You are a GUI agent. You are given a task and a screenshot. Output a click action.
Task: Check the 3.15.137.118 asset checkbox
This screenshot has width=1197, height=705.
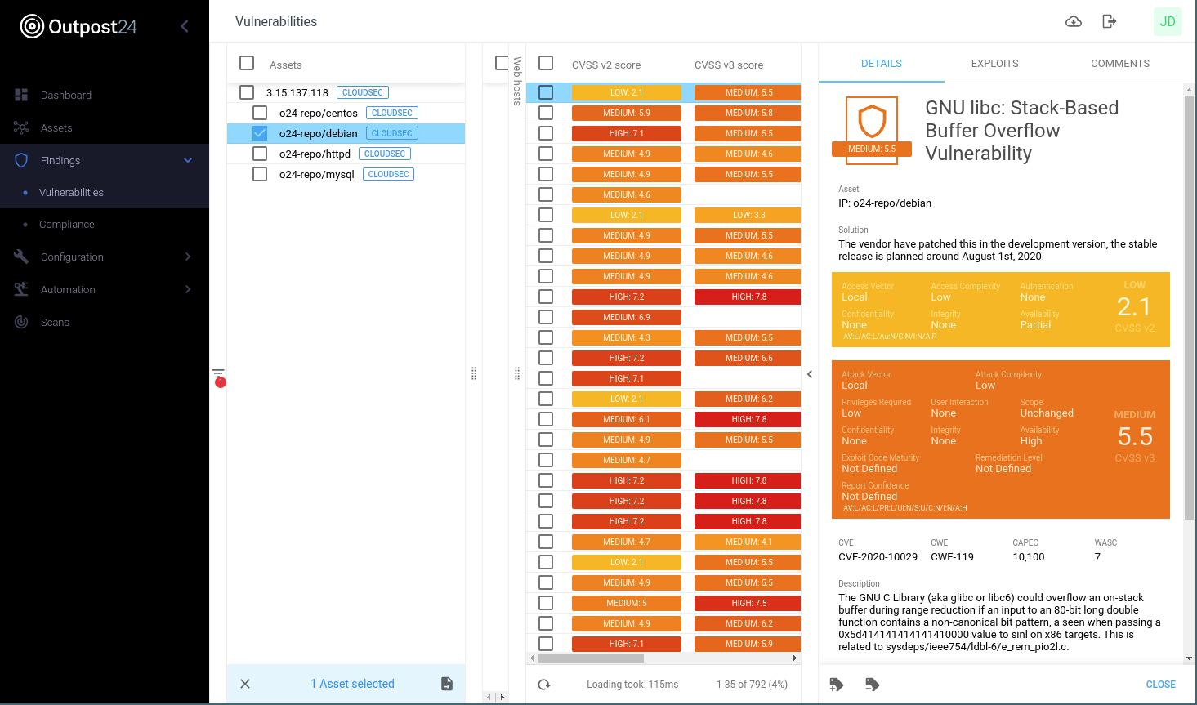point(247,92)
